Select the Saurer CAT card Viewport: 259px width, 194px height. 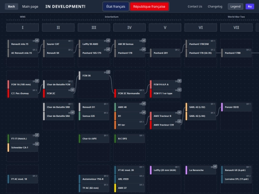58,44
